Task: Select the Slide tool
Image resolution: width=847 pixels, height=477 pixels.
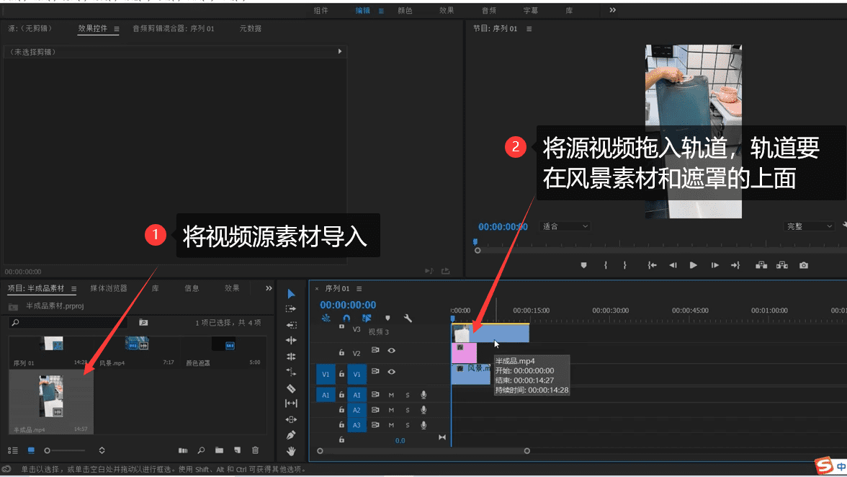Action: pos(291,419)
